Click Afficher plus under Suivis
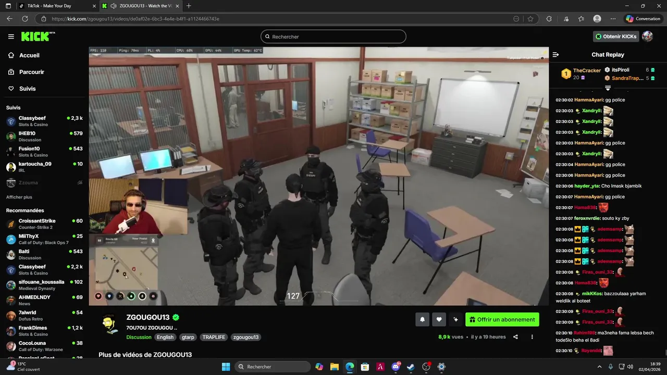 pyautogui.click(x=19, y=197)
